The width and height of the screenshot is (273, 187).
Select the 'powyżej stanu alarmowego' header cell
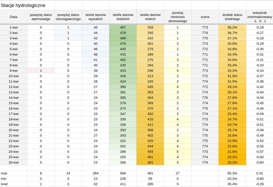[x=41, y=17]
